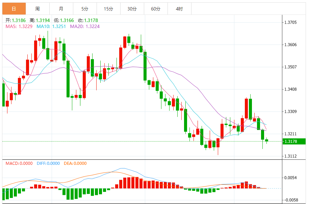Click the MACD:0.0000 label
The width and height of the screenshot is (309, 204).
(x=19, y=163)
